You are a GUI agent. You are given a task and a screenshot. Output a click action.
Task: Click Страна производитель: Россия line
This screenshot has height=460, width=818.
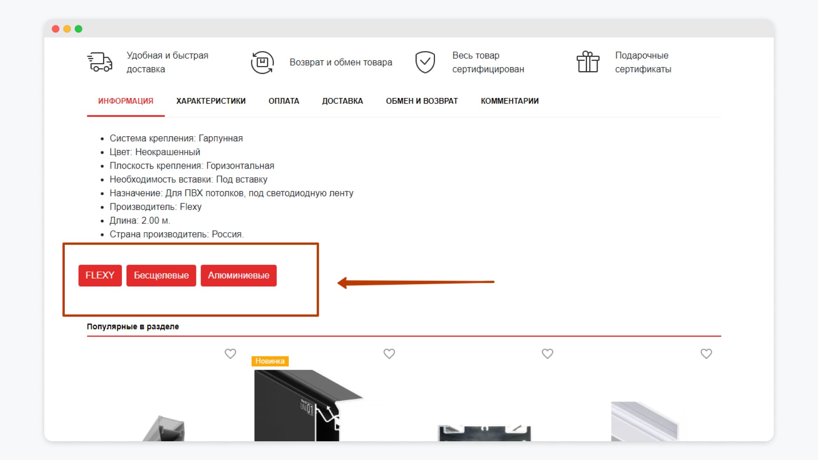click(177, 234)
